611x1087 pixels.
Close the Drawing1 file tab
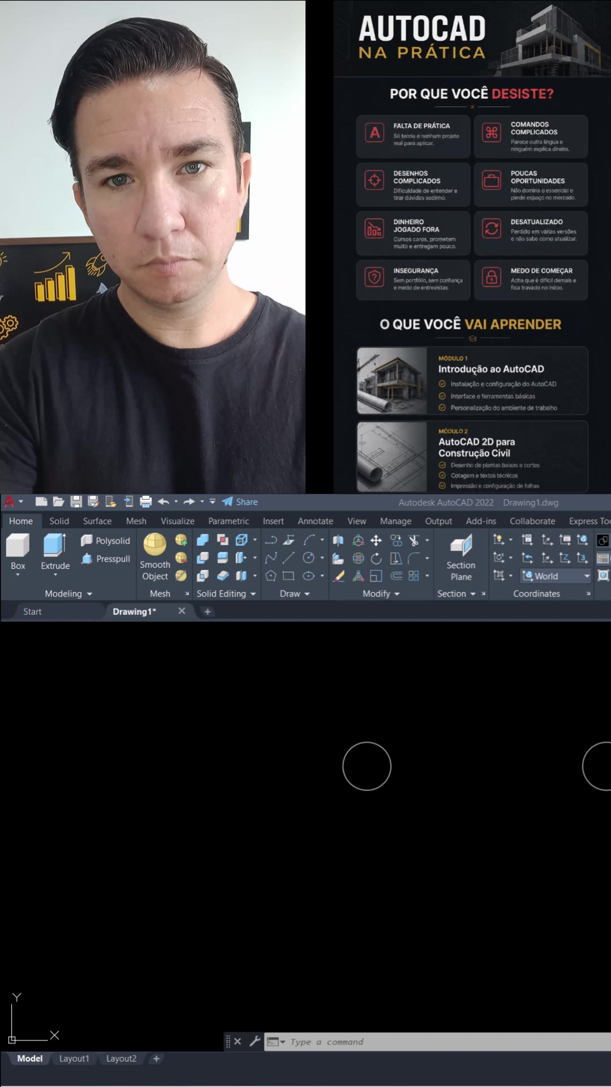182,611
